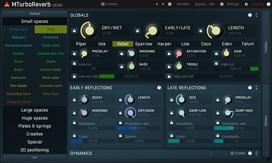Select the Sparrow algorithm tab
Screen dimensions: 272x163
point(144,44)
